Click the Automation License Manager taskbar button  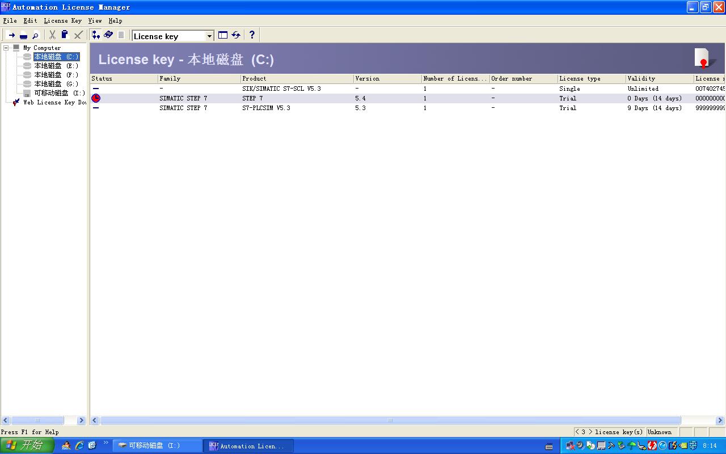[x=248, y=445]
